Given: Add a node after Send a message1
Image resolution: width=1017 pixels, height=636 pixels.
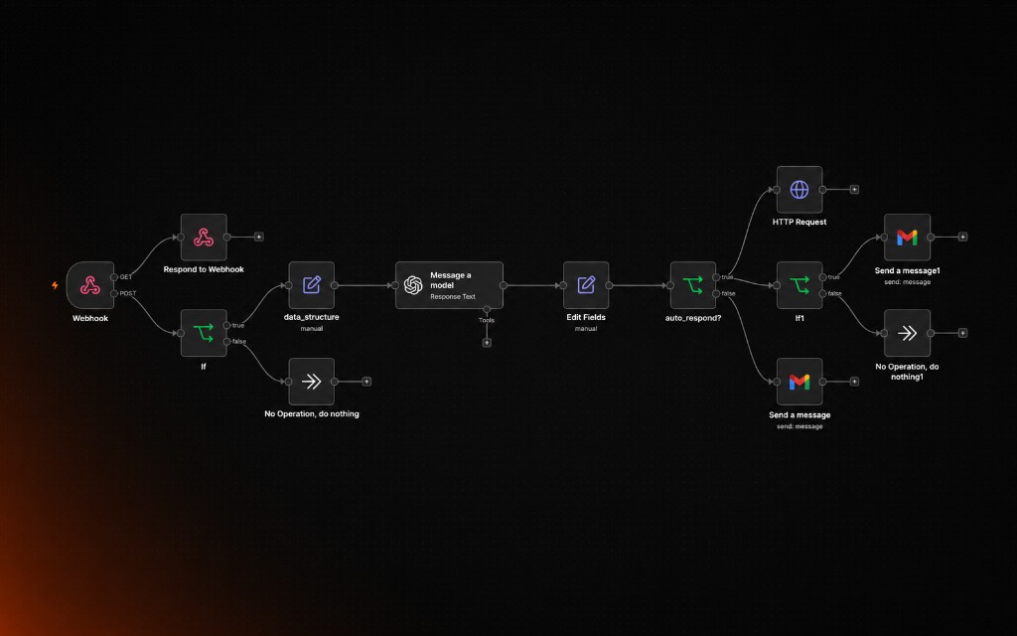Looking at the screenshot, I should (x=962, y=237).
